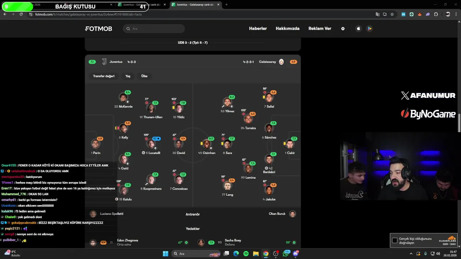Viewport: 461px width, 259px height.
Task: Open a new browser tab
Action: point(227,5)
